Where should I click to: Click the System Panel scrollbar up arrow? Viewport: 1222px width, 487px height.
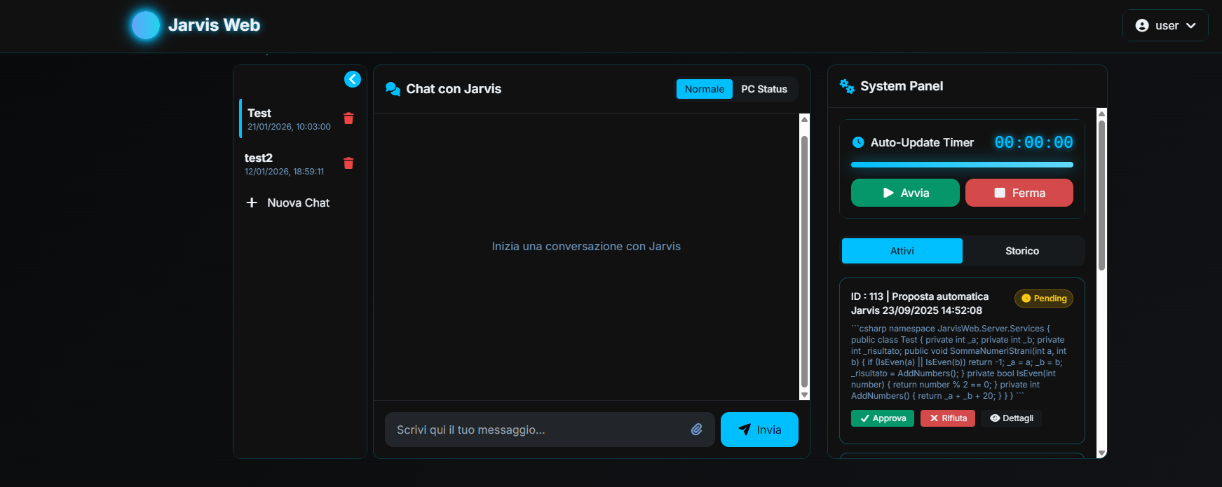[1101, 114]
